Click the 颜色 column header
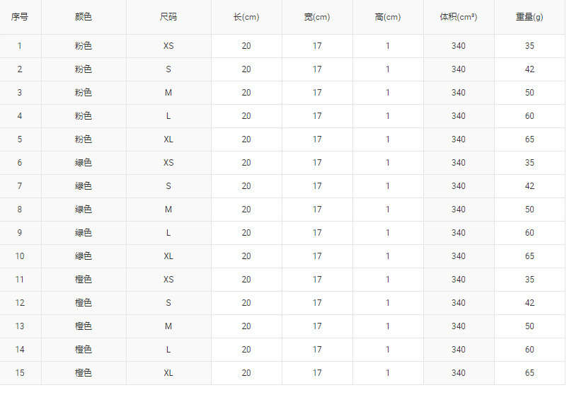This screenshot has width=569, height=395. [84, 17]
